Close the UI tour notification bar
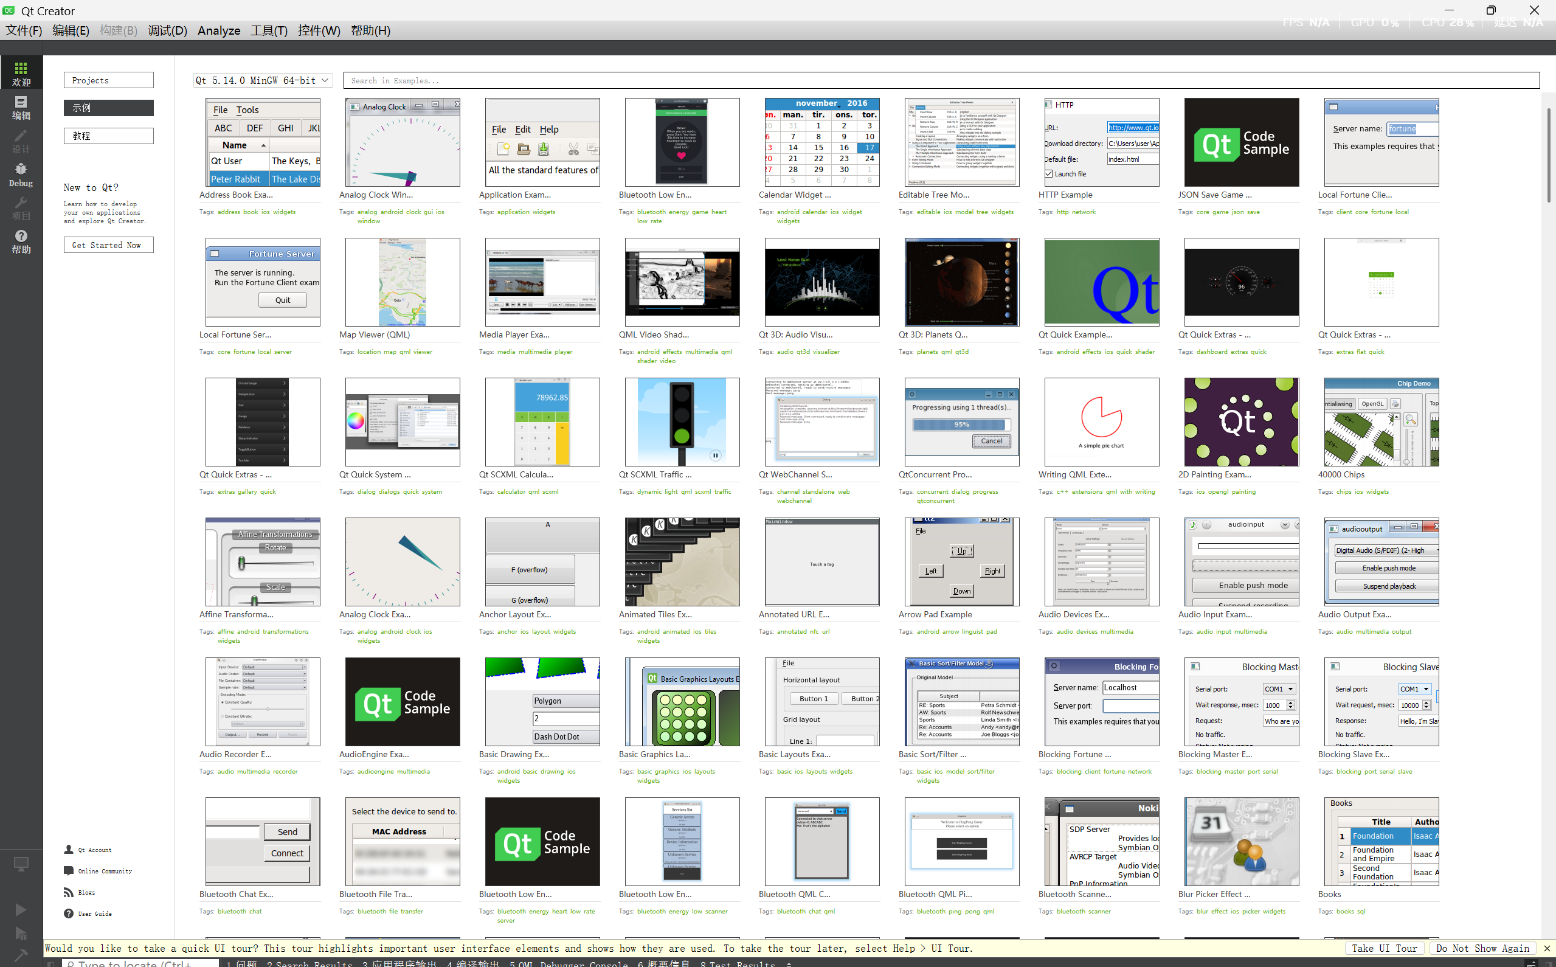1556x967 pixels. click(1546, 949)
